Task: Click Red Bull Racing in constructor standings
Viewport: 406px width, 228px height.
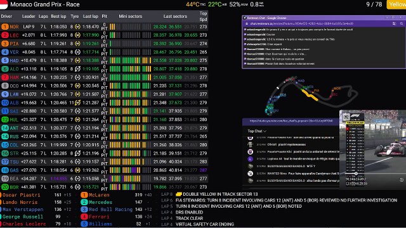Action: (110, 210)
